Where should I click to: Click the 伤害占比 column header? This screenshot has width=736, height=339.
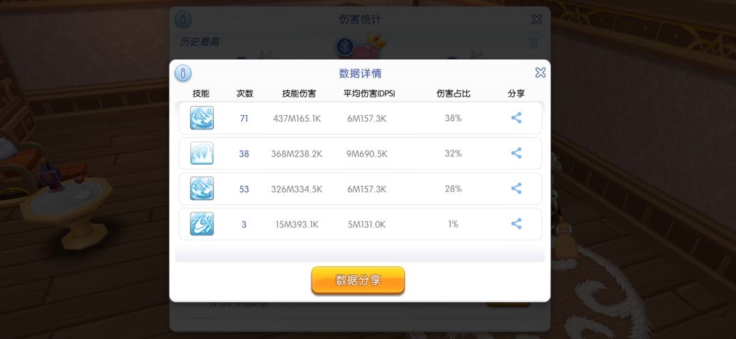pos(453,93)
